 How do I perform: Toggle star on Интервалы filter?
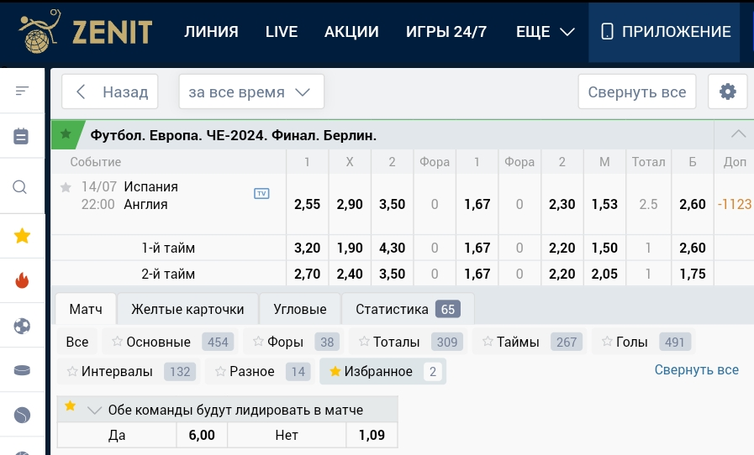coord(72,371)
